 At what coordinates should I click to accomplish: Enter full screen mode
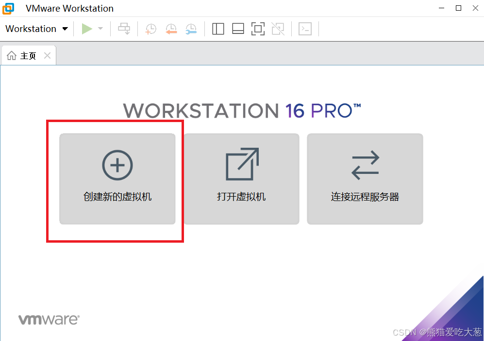coord(257,29)
